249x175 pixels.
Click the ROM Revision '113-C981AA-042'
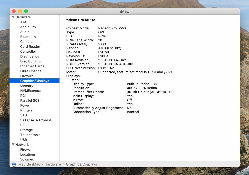112,60
